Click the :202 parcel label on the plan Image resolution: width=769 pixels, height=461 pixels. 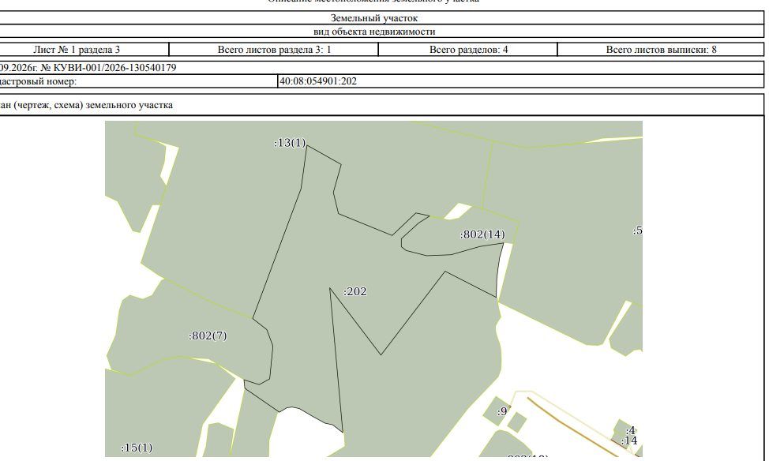(x=355, y=291)
